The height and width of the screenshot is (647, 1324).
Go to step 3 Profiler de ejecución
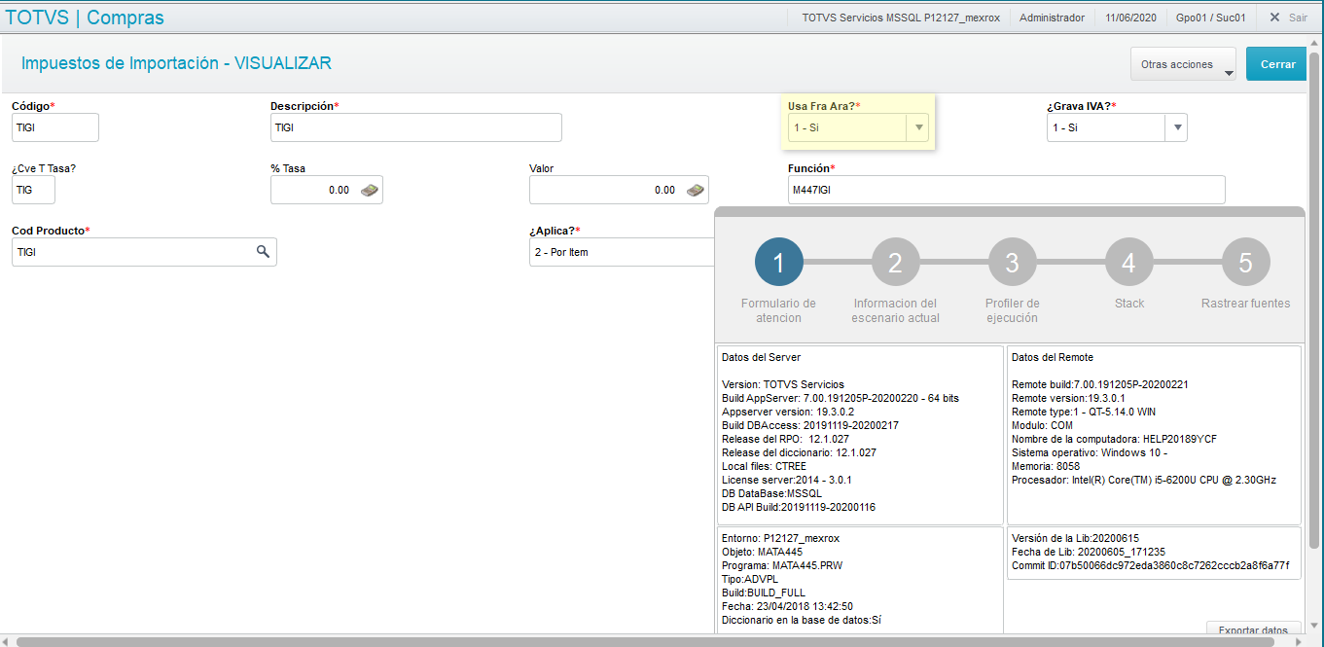click(x=1013, y=262)
